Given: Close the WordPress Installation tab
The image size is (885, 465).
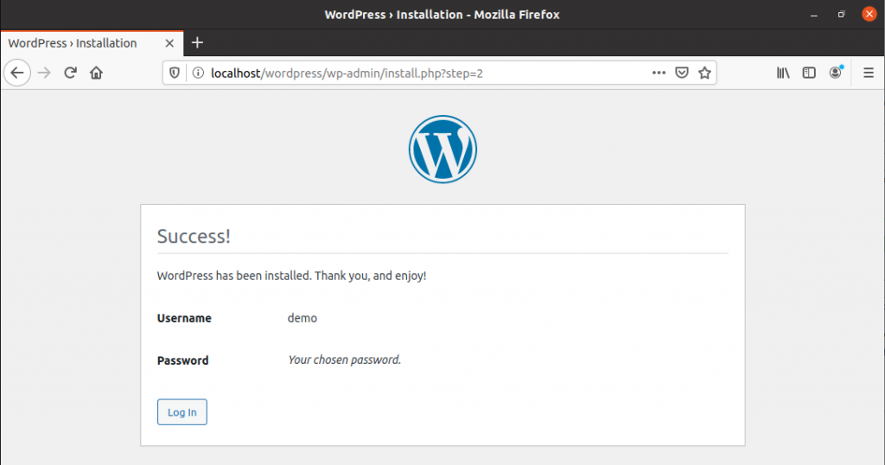Looking at the screenshot, I should [x=169, y=43].
